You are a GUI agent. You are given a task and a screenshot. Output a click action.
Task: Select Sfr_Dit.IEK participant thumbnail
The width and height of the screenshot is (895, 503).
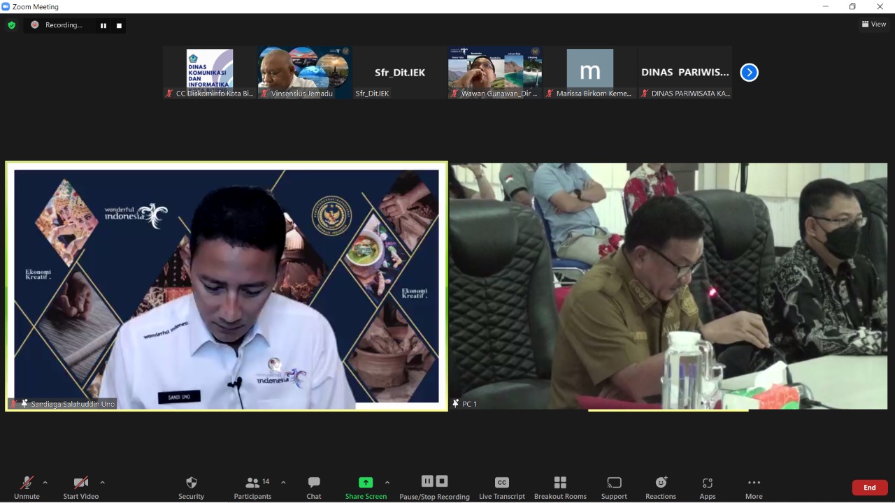coord(400,73)
